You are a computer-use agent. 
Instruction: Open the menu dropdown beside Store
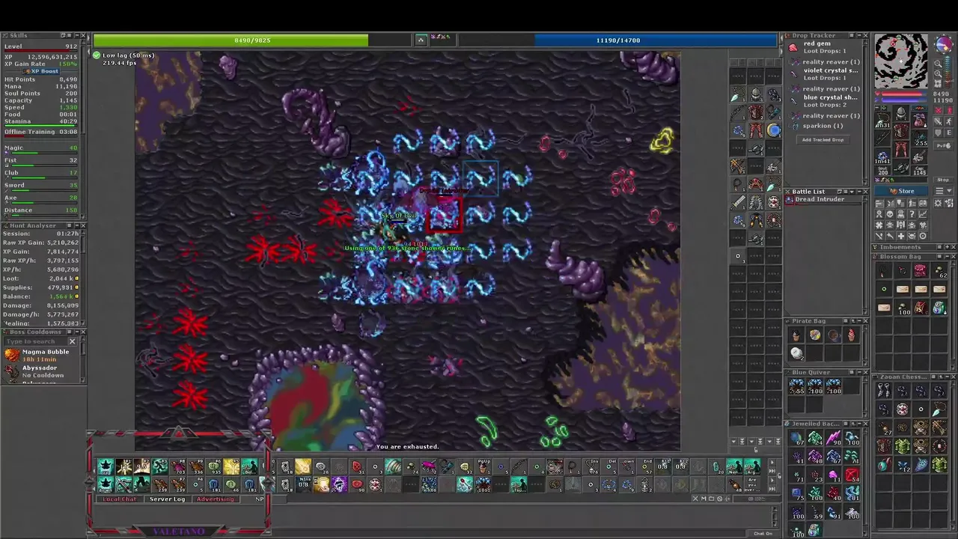click(944, 191)
